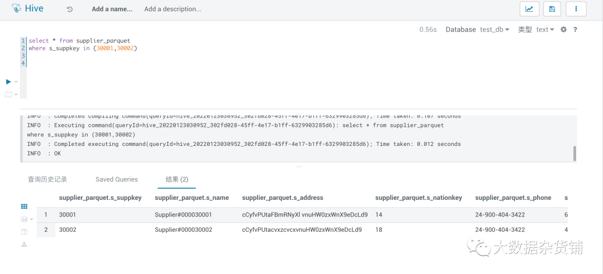This screenshot has width=603, height=274.
Task: Expand the text type dropdown
Action: (545, 30)
